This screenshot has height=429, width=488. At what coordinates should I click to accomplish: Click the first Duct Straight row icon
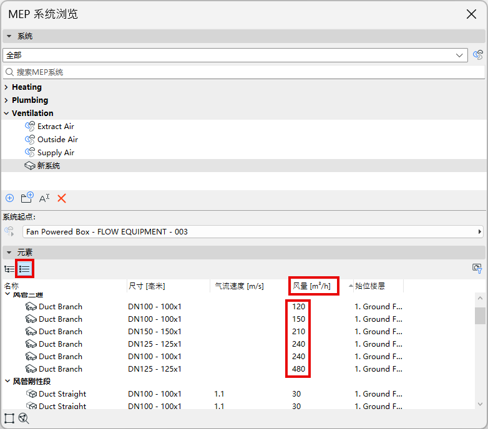click(x=31, y=394)
